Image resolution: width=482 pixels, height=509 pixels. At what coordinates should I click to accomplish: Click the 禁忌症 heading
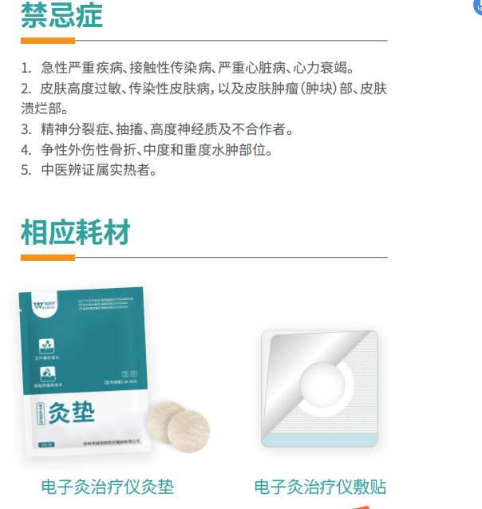coord(61,15)
